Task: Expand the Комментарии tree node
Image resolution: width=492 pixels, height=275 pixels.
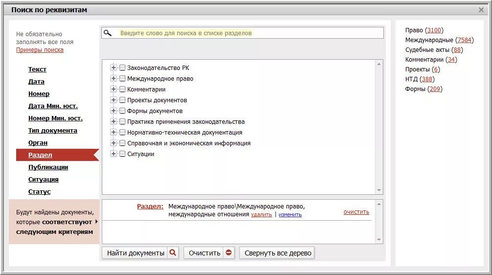Action: pyautogui.click(x=114, y=89)
